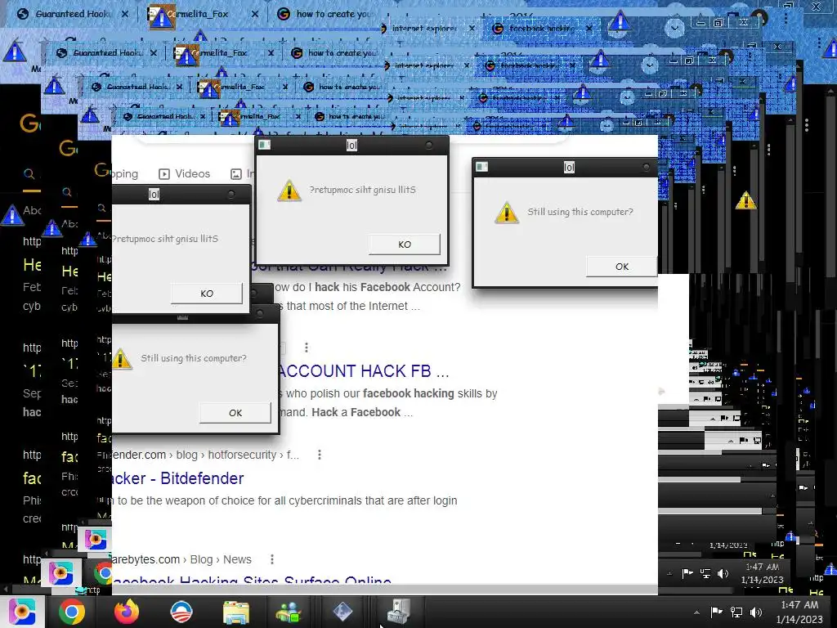Close the top-row 'Carmelita_Fox' tab
This screenshot has width=837, height=628.
(255, 15)
